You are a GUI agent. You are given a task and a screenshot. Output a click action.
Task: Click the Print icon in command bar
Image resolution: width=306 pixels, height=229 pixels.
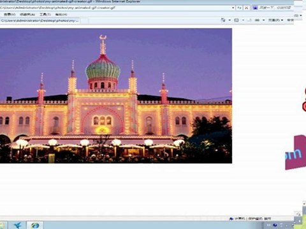coord(257,20)
